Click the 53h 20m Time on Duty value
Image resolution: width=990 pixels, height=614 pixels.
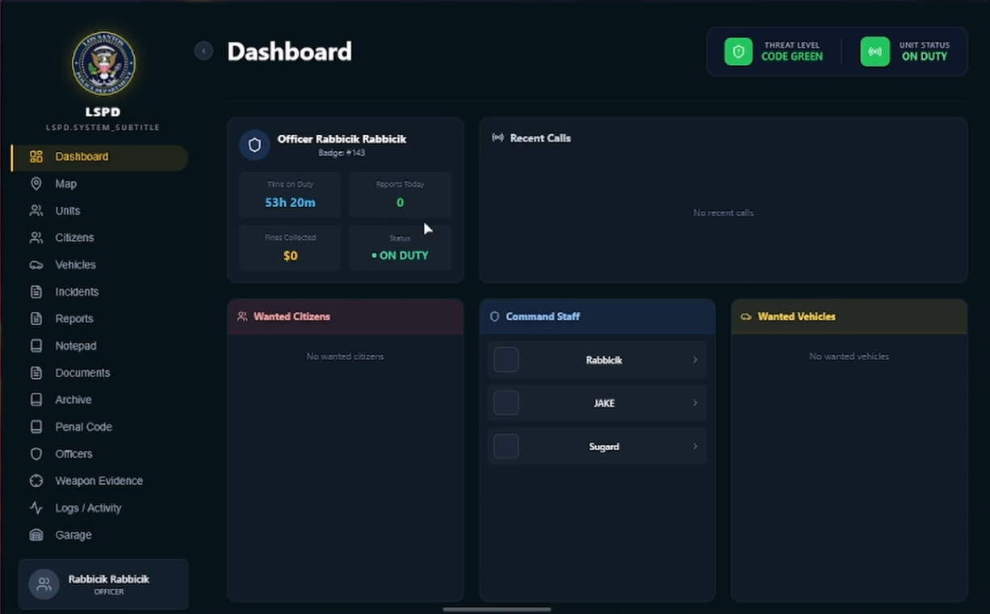coord(290,203)
